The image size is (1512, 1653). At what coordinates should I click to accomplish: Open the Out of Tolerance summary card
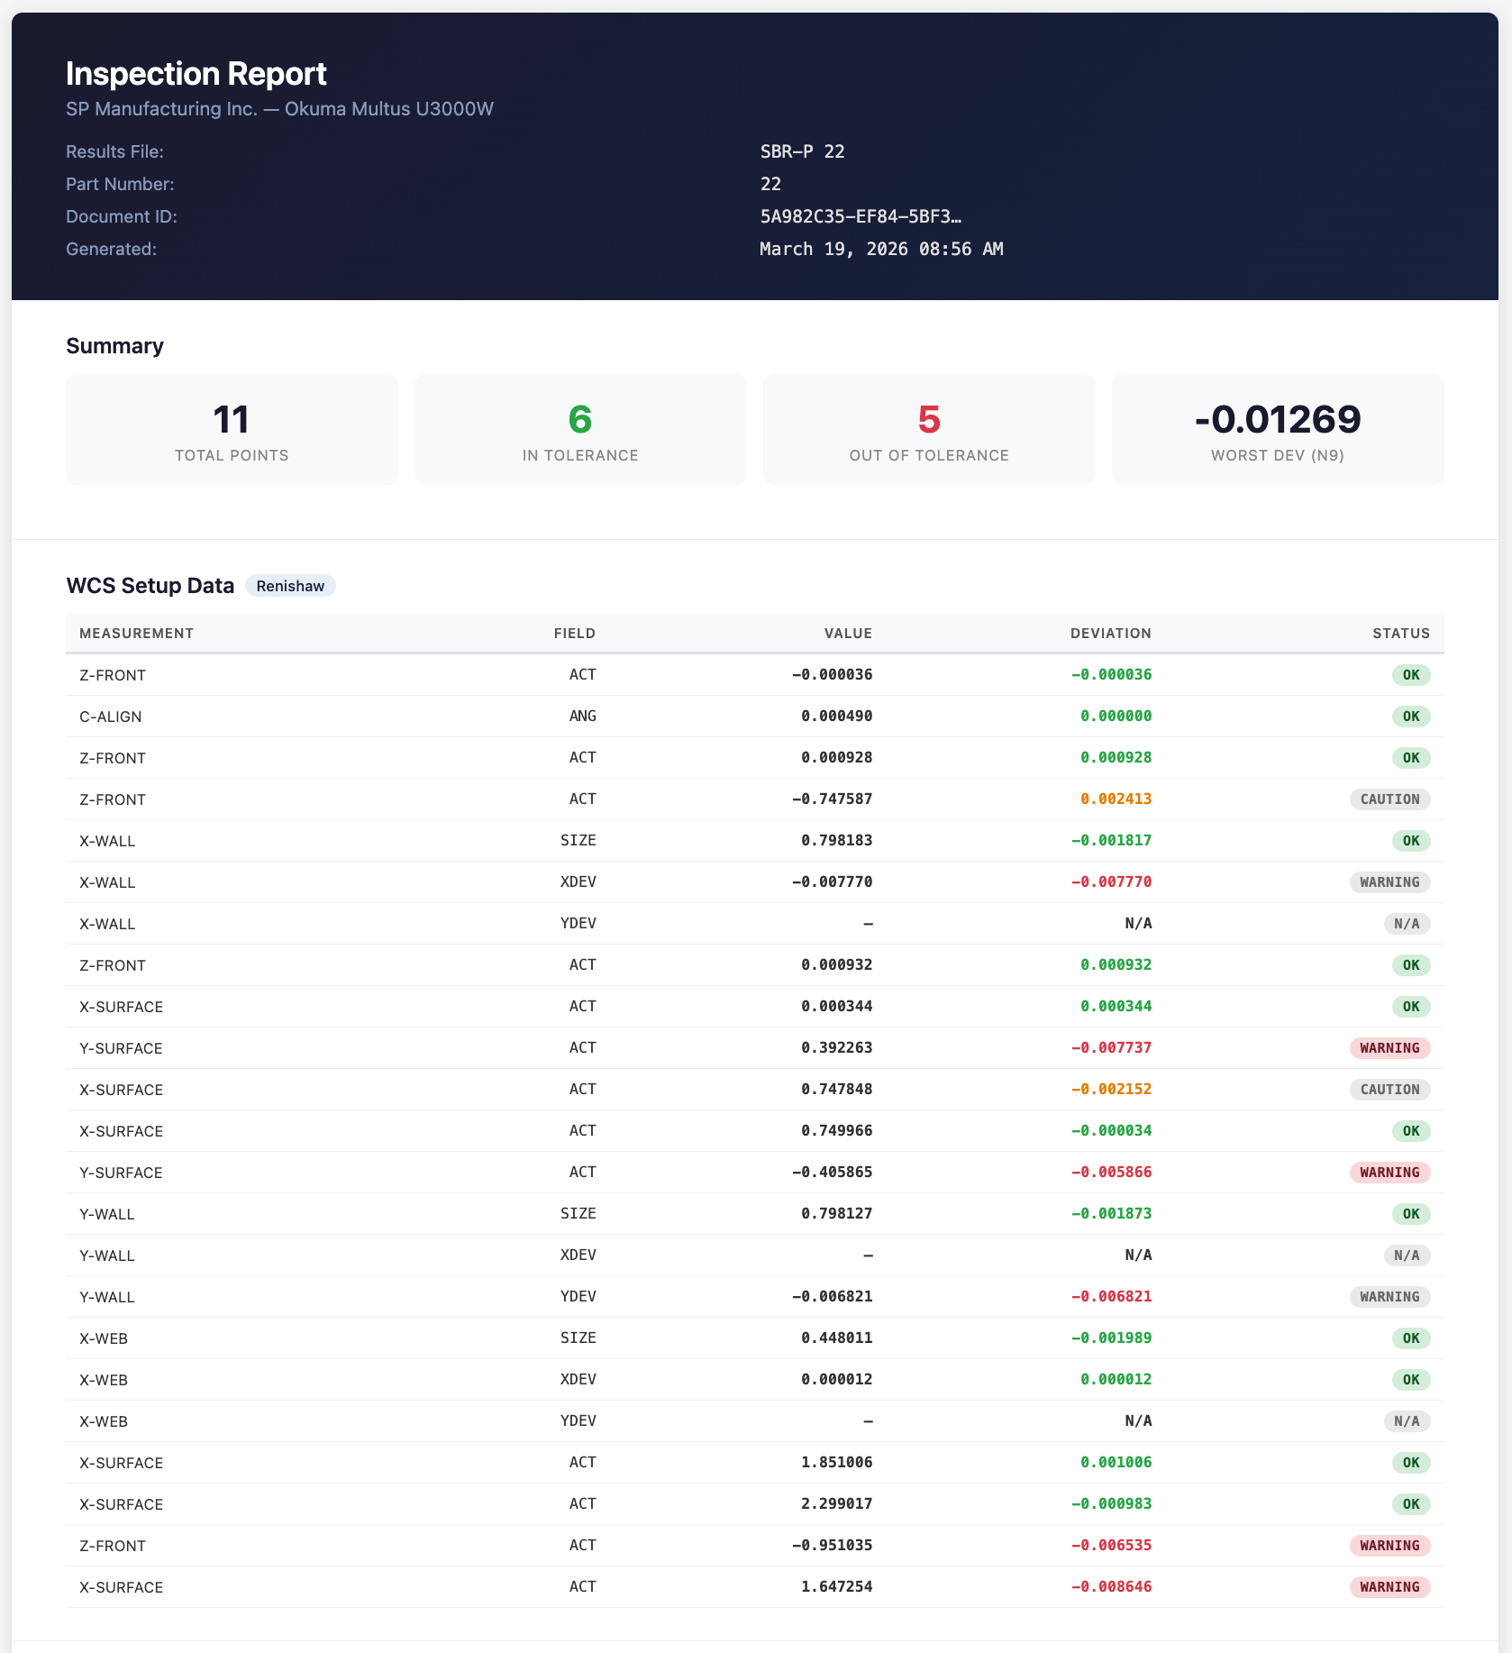pos(928,430)
